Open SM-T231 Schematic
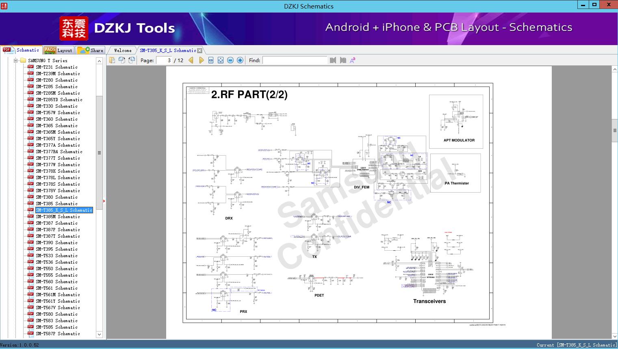Viewport: 618px width, 349px height. coord(56,67)
